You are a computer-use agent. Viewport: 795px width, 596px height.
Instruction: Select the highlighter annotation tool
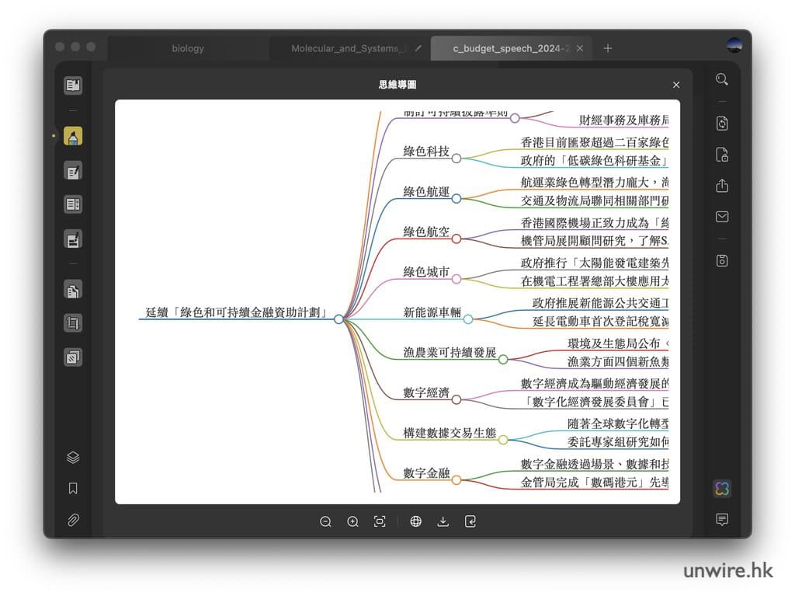tap(73, 138)
